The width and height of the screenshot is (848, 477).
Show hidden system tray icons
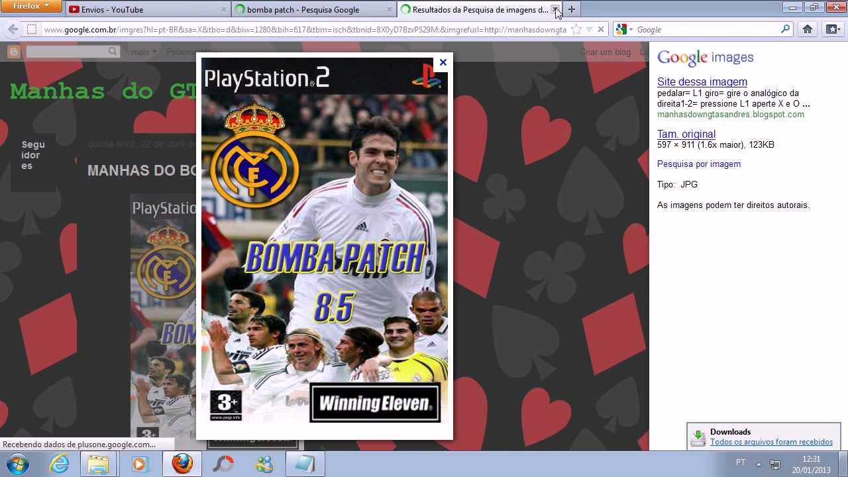pyautogui.click(x=759, y=464)
